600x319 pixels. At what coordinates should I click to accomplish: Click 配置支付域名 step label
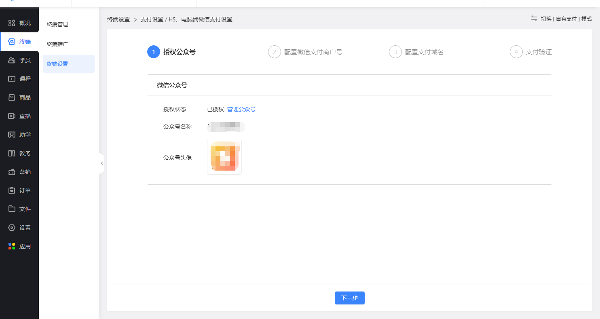click(425, 52)
